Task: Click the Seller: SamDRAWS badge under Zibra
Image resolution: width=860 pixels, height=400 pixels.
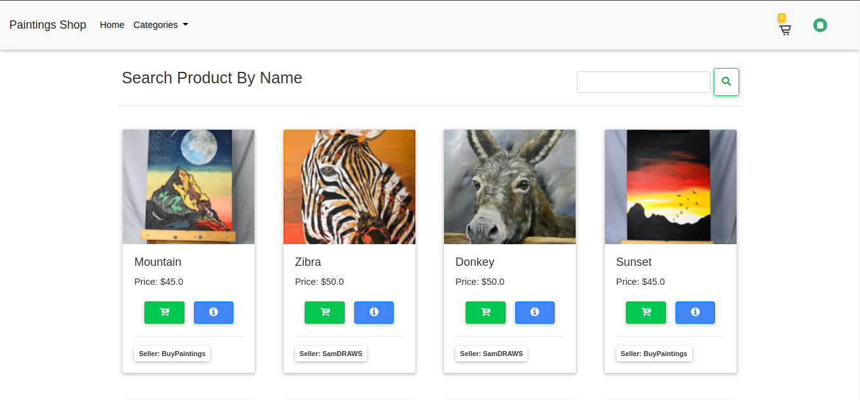Action: (331, 354)
